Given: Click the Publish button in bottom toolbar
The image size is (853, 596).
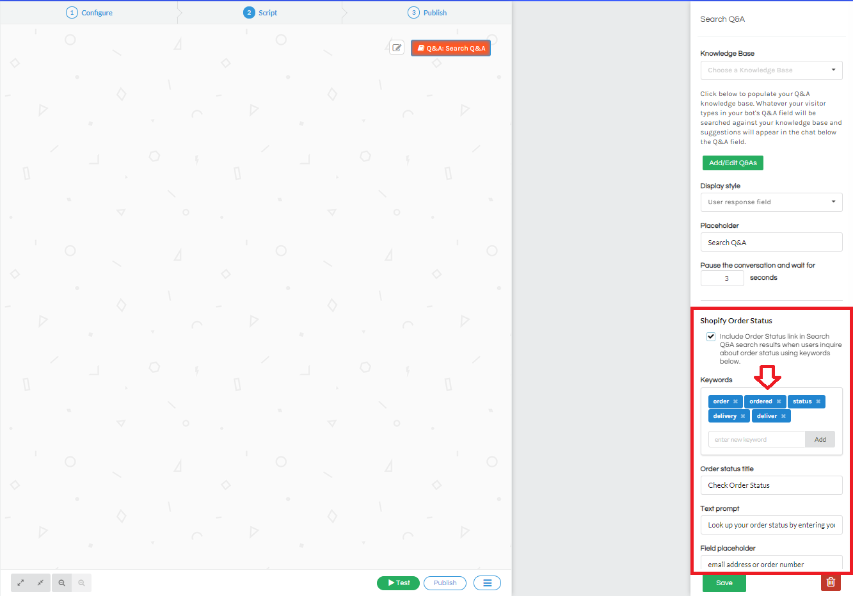Looking at the screenshot, I should click(445, 583).
